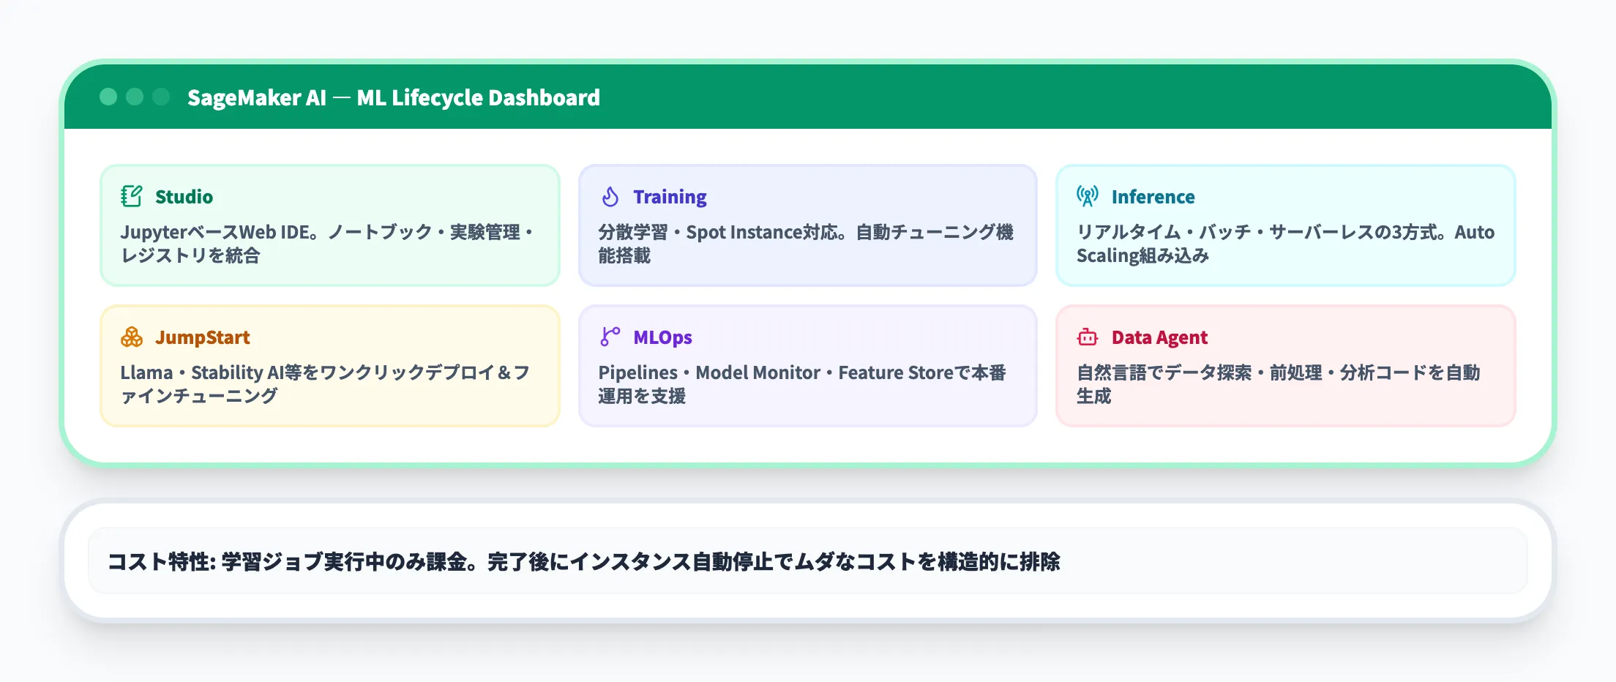Image resolution: width=1616 pixels, height=682 pixels.
Task: Select the Training card heading
Action: tap(669, 196)
